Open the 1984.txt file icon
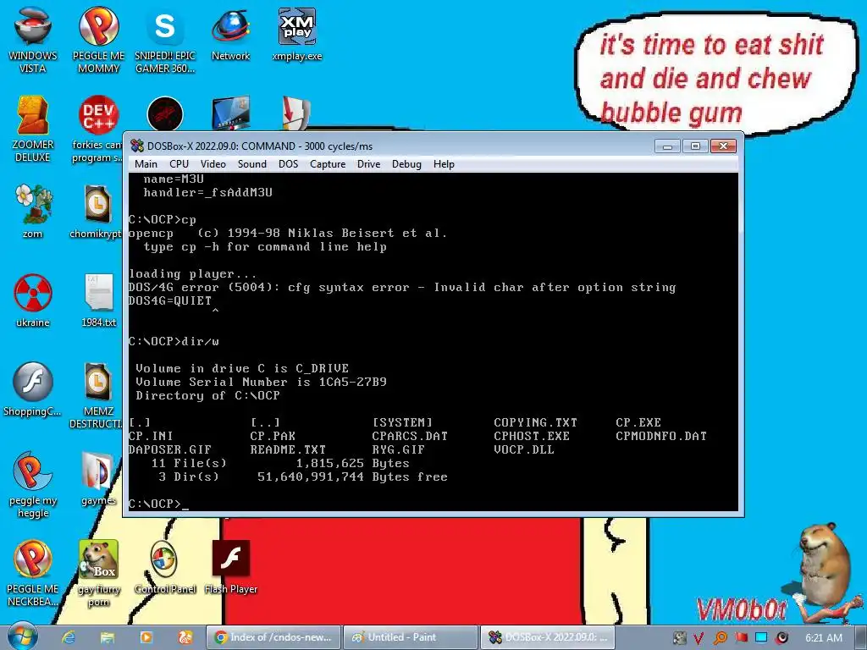The height and width of the screenshot is (650, 867). point(98,300)
